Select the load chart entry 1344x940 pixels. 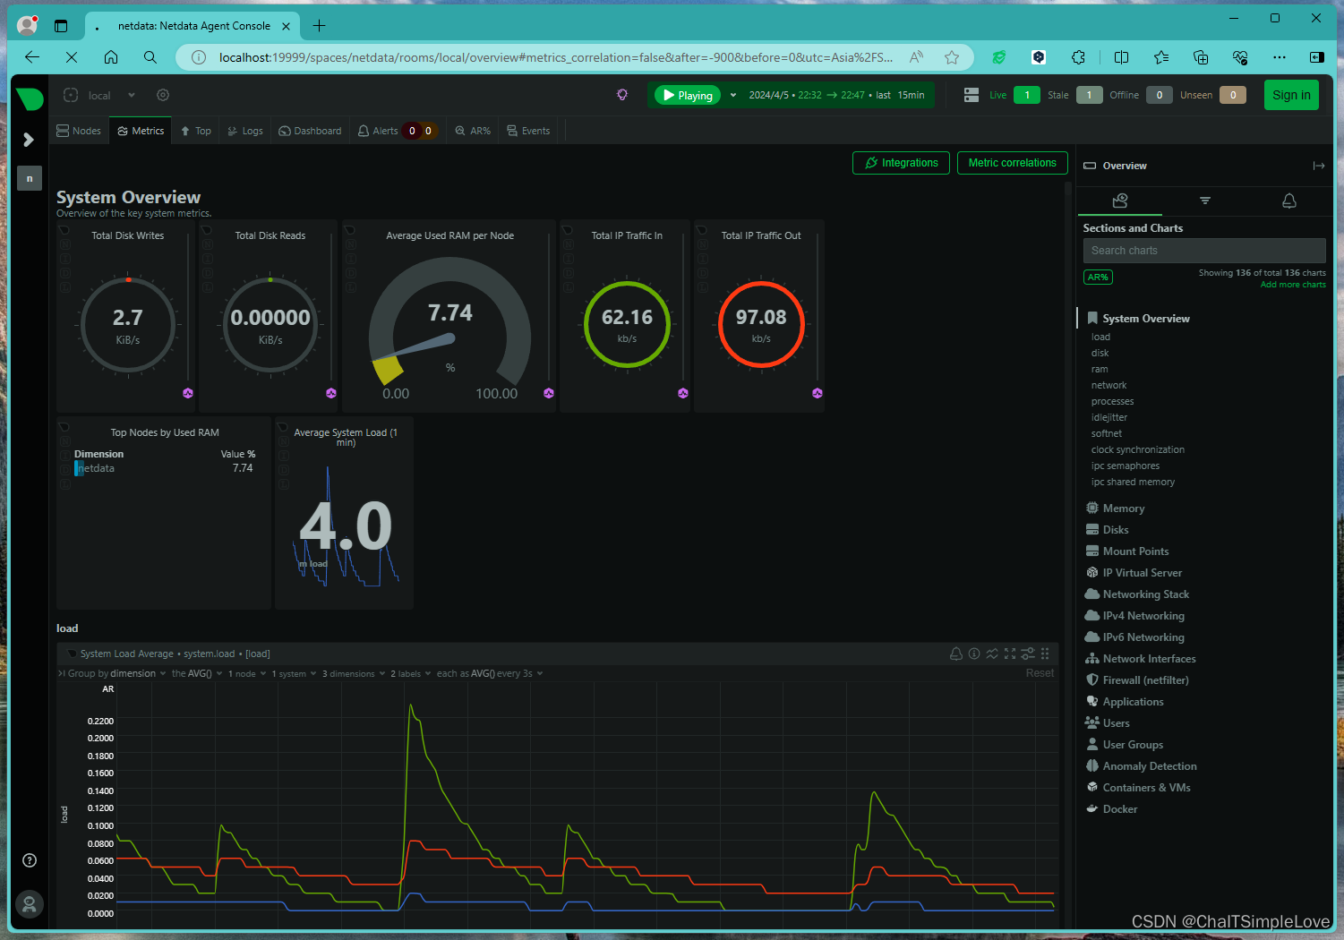[x=1100, y=337]
